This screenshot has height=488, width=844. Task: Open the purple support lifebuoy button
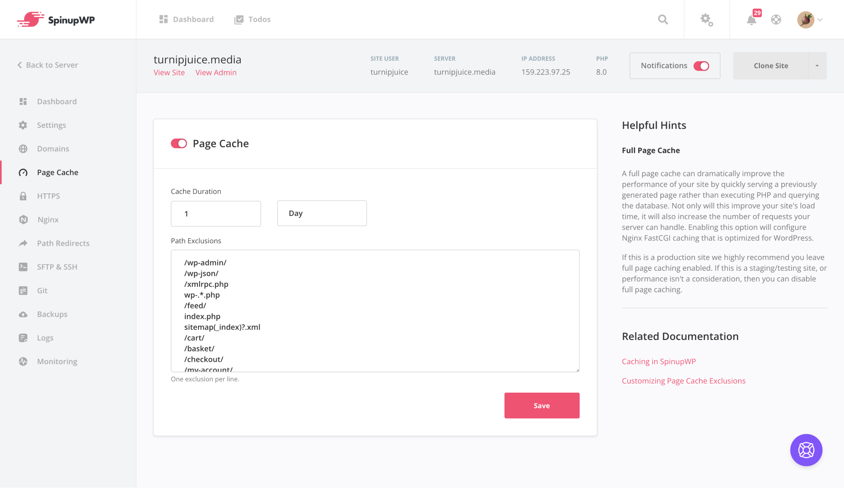tap(806, 450)
